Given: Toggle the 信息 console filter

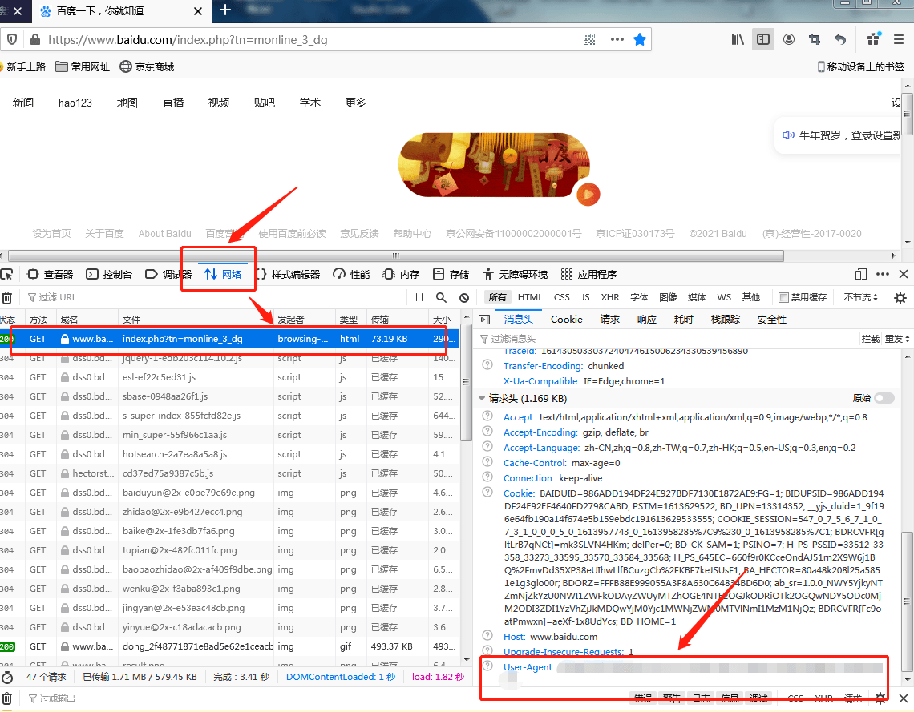Looking at the screenshot, I should [x=730, y=698].
